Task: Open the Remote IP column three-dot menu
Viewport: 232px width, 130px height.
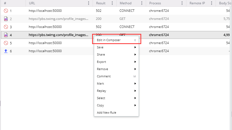Action: click(x=212, y=3)
